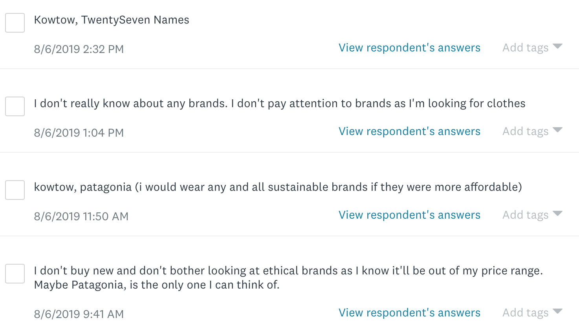Check the box for the kowtow, patagonia response
This screenshot has height=329, width=579.
[x=15, y=190]
